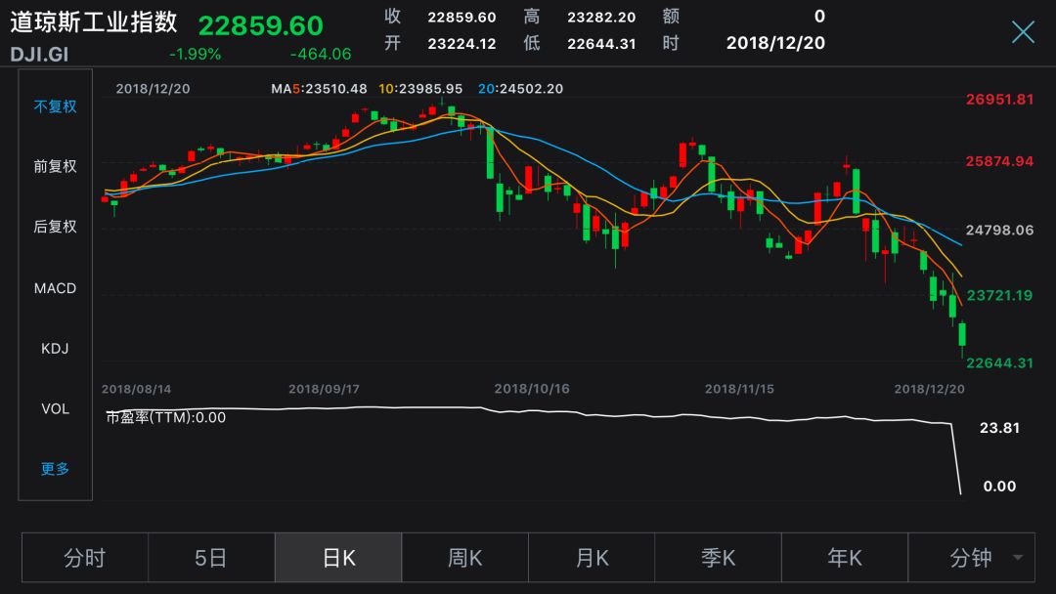
Task: Show the VOL indicator
Action: (x=55, y=408)
